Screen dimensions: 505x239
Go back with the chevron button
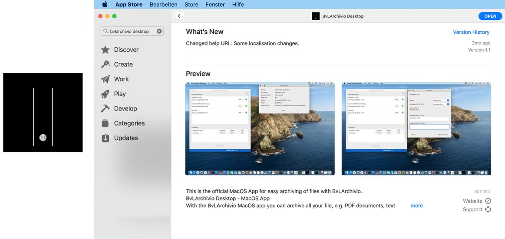[x=179, y=16]
